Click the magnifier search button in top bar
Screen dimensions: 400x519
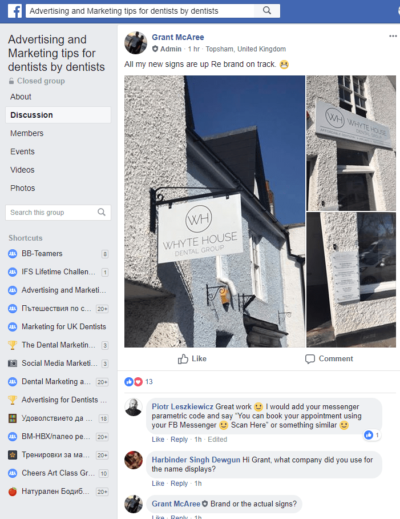pos(267,11)
